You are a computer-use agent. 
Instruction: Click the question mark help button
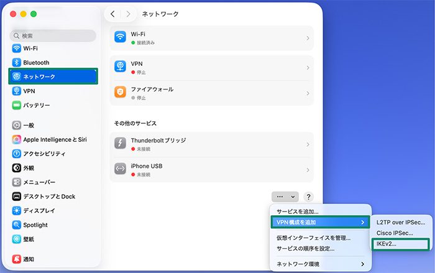(x=308, y=197)
